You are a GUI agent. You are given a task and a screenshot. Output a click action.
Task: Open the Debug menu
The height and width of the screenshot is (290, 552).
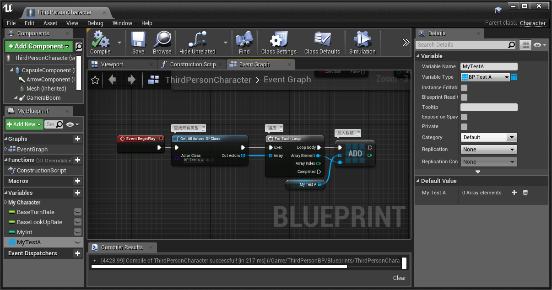95,23
